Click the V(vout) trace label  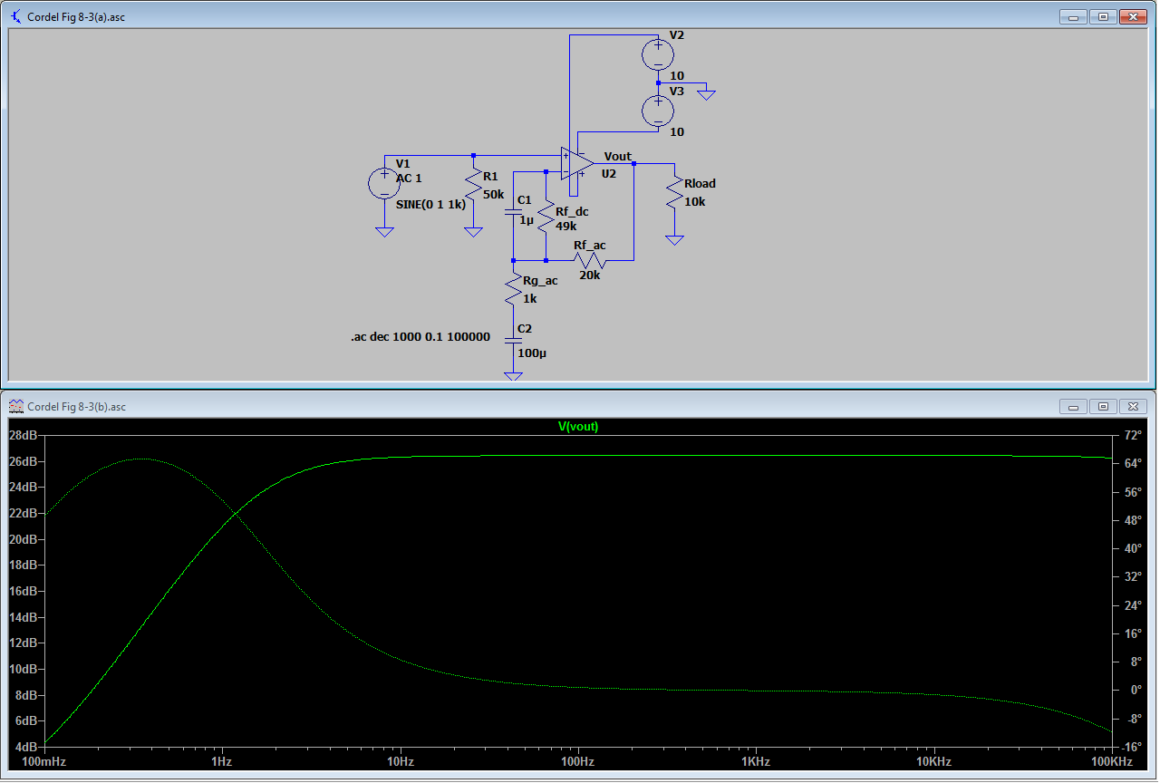pos(577,427)
